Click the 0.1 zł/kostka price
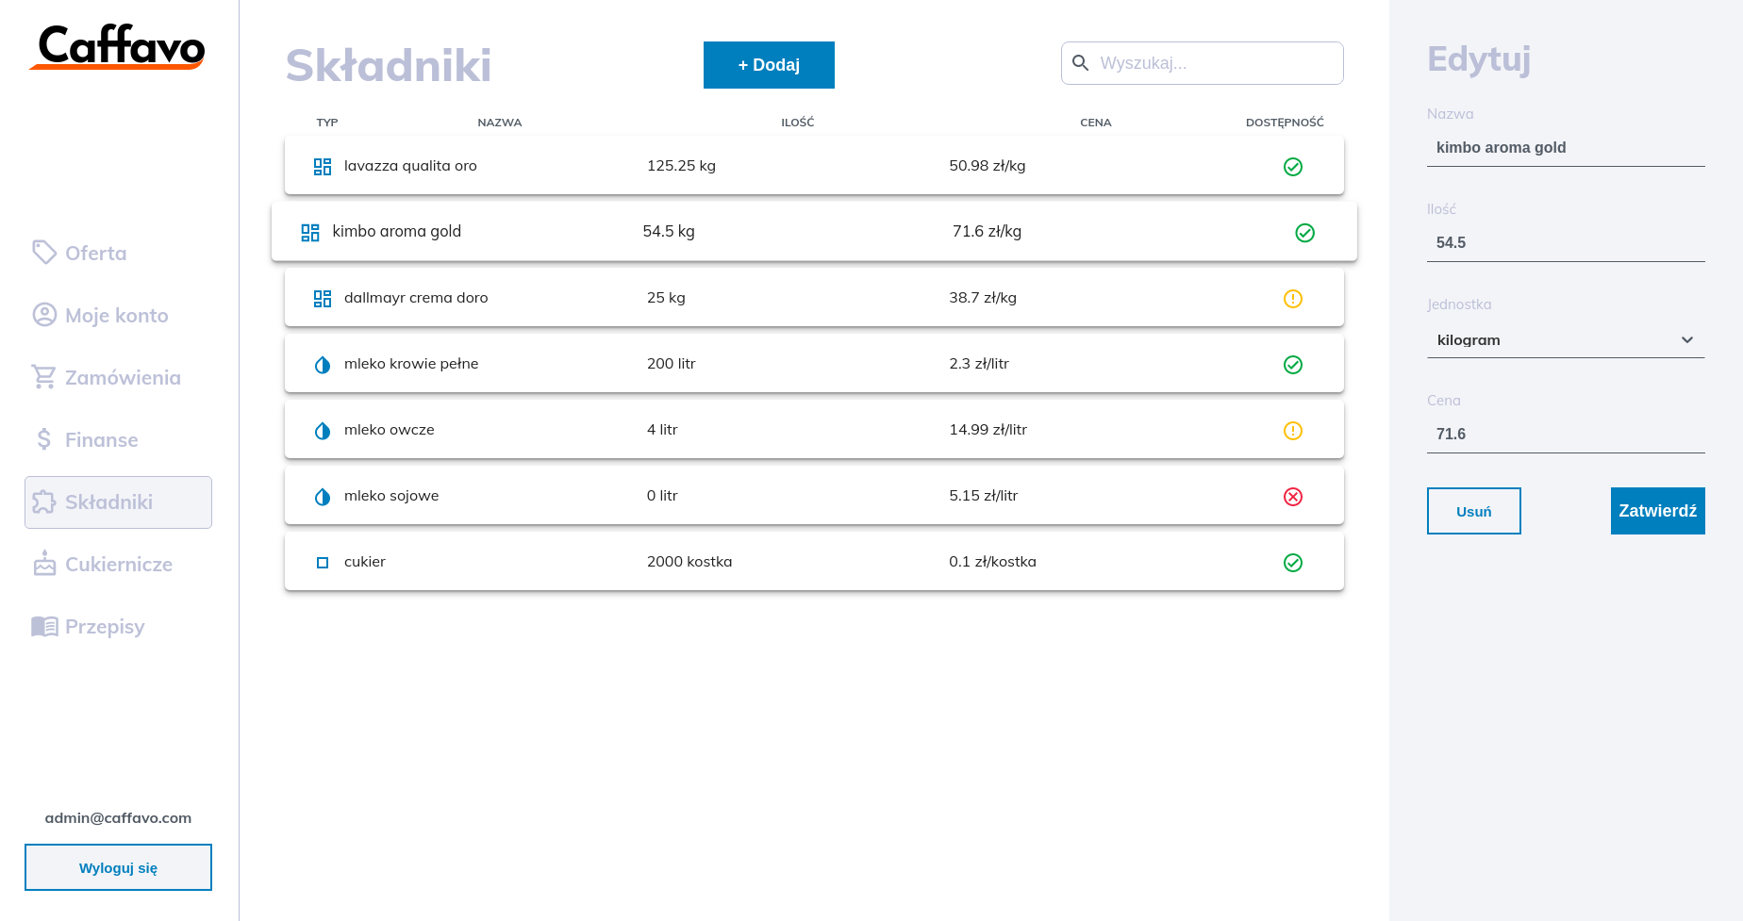 click(x=992, y=562)
